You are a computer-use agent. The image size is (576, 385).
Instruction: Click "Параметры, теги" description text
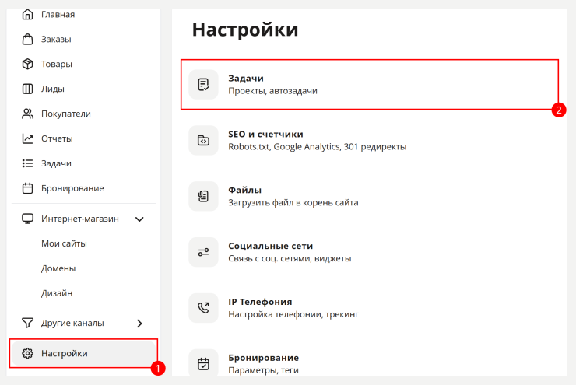(x=263, y=370)
